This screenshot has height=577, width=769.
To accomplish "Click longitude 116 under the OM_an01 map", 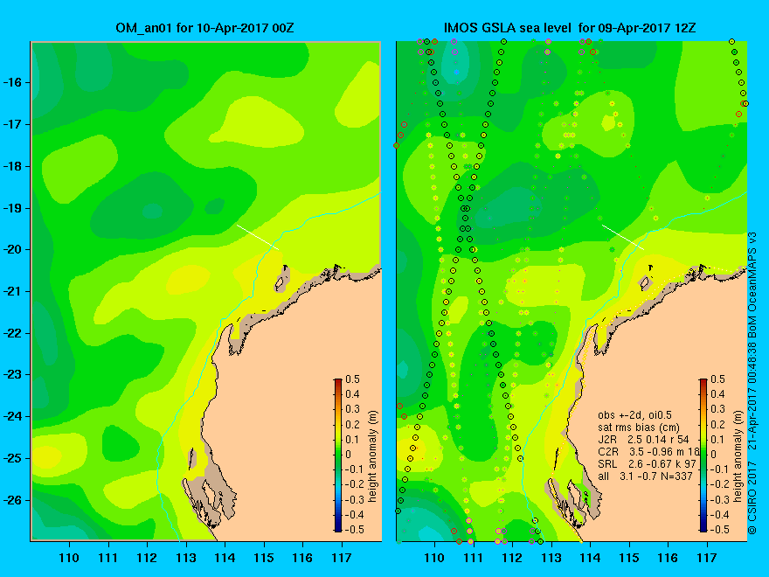I will coord(302,558).
